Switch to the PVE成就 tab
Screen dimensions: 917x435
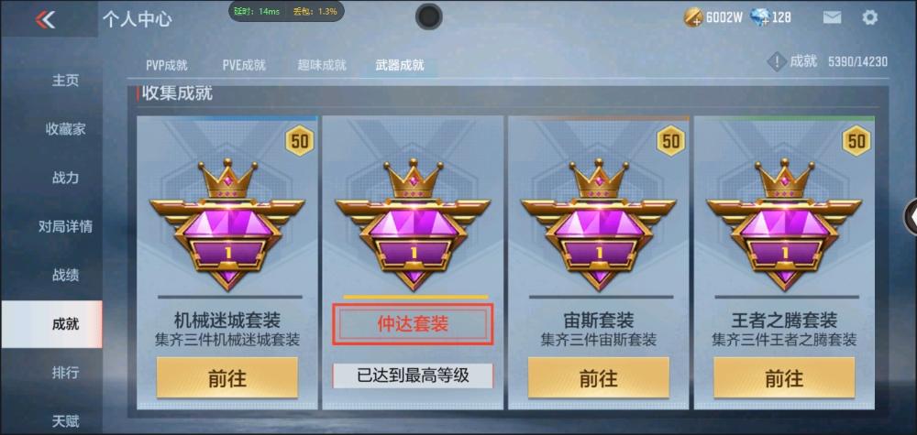coord(244,65)
